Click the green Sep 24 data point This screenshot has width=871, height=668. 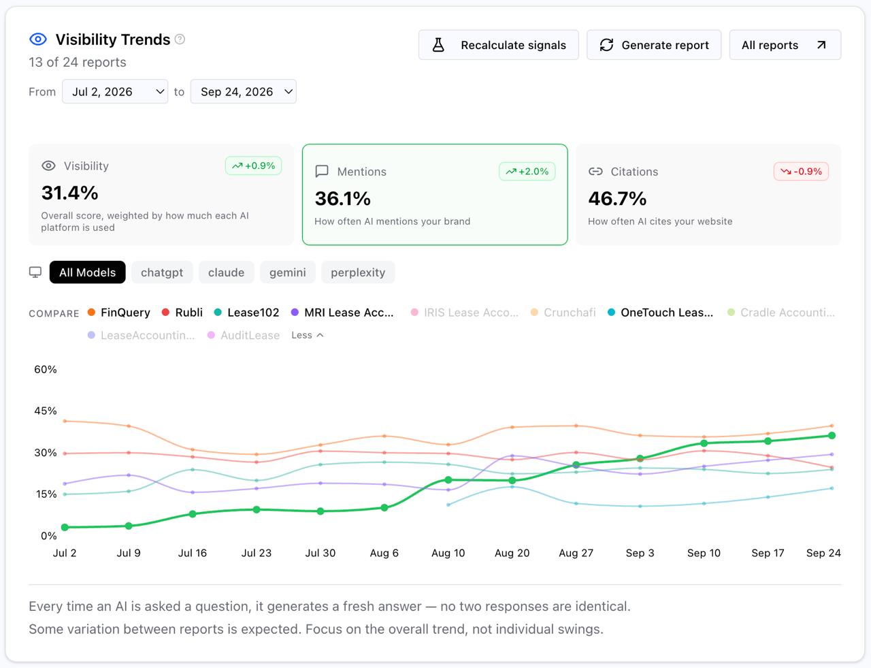[x=832, y=436]
